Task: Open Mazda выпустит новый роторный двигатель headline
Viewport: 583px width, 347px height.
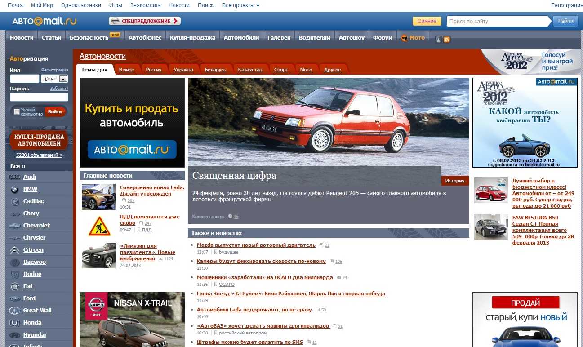Action: point(256,245)
